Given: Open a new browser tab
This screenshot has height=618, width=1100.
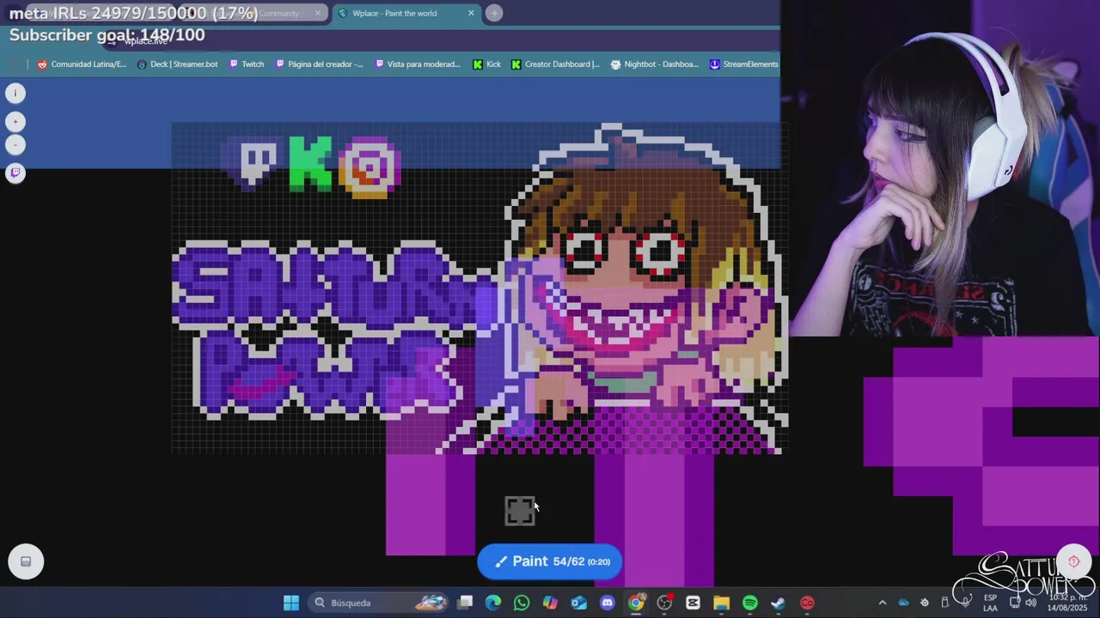Looking at the screenshot, I should tap(494, 13).
